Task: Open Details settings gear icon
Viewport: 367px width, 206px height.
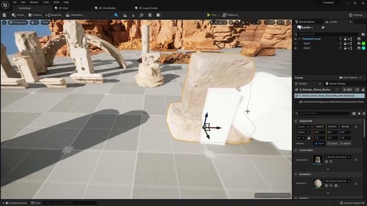Action: (x=364, y=113)
